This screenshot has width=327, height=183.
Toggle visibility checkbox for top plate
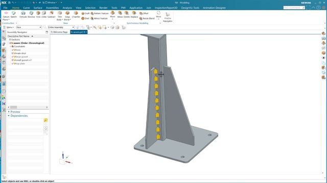coord(13,64)
